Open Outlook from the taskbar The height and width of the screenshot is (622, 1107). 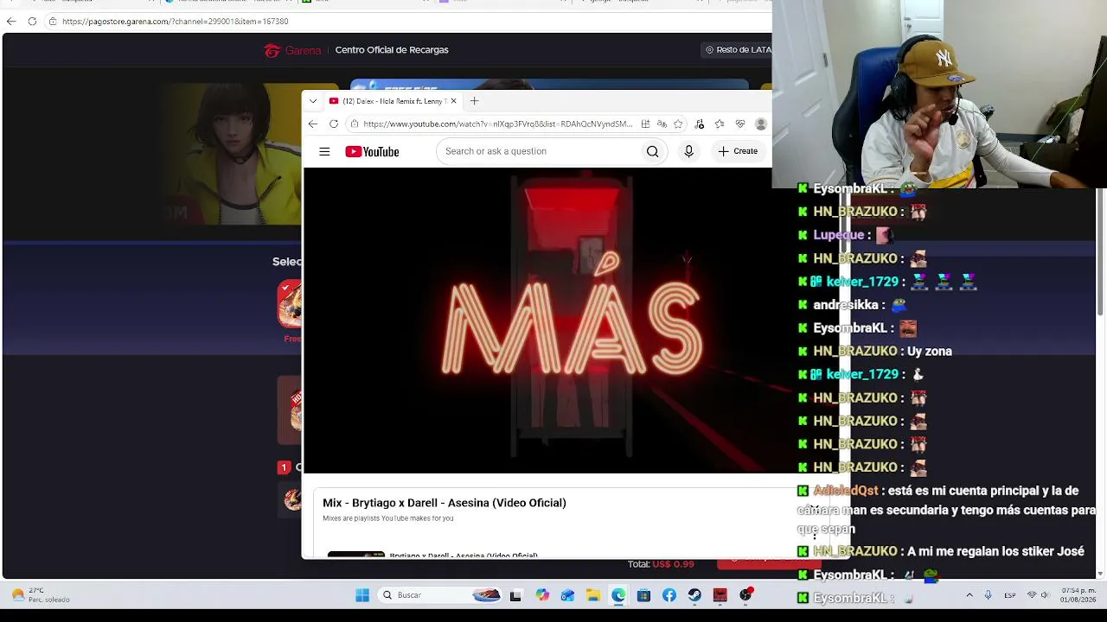point(567,595)
